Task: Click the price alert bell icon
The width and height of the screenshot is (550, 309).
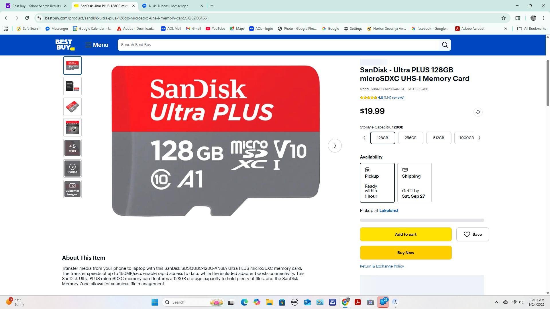Action: click(x=478, y=112)
